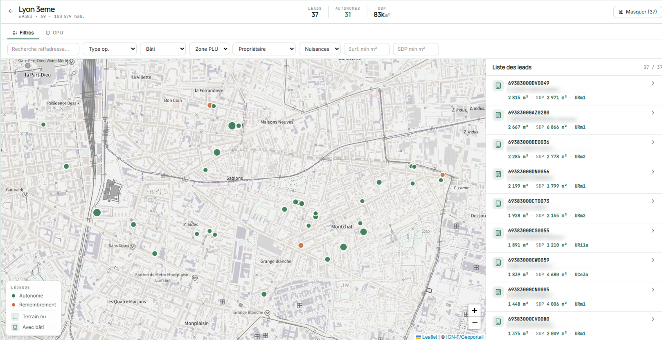Viewport: 662px width, 340px height.
Task: Click chevron for lead 69383000CS0055
Action: pos(653,230)
